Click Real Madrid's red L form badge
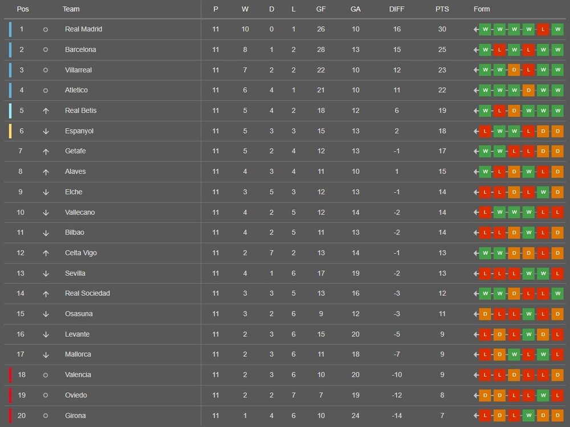 point(543,29)
